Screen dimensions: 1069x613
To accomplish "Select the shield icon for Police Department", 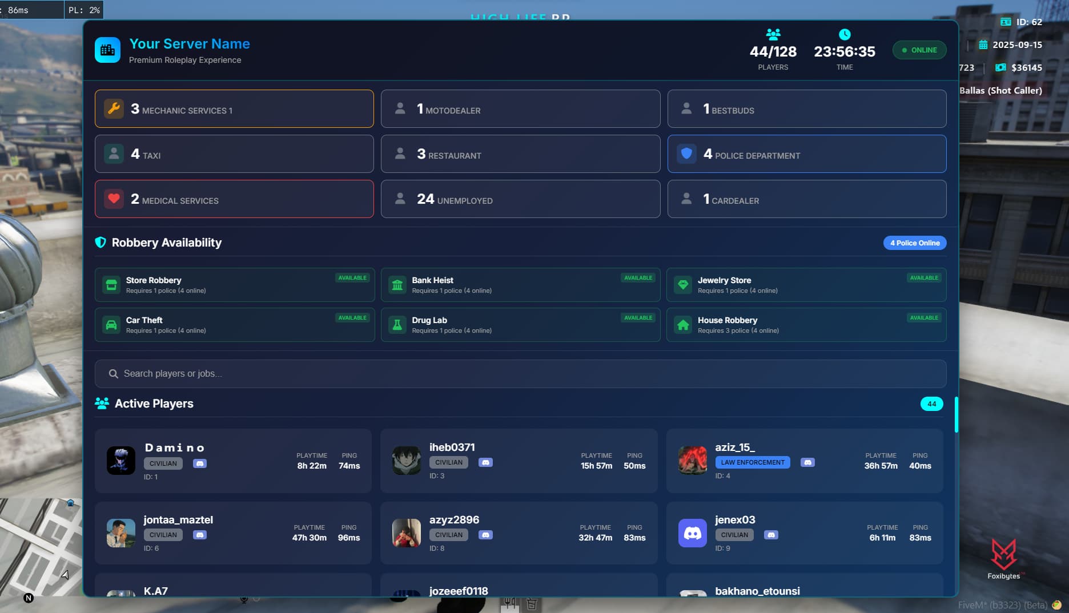I will (686, 154).
